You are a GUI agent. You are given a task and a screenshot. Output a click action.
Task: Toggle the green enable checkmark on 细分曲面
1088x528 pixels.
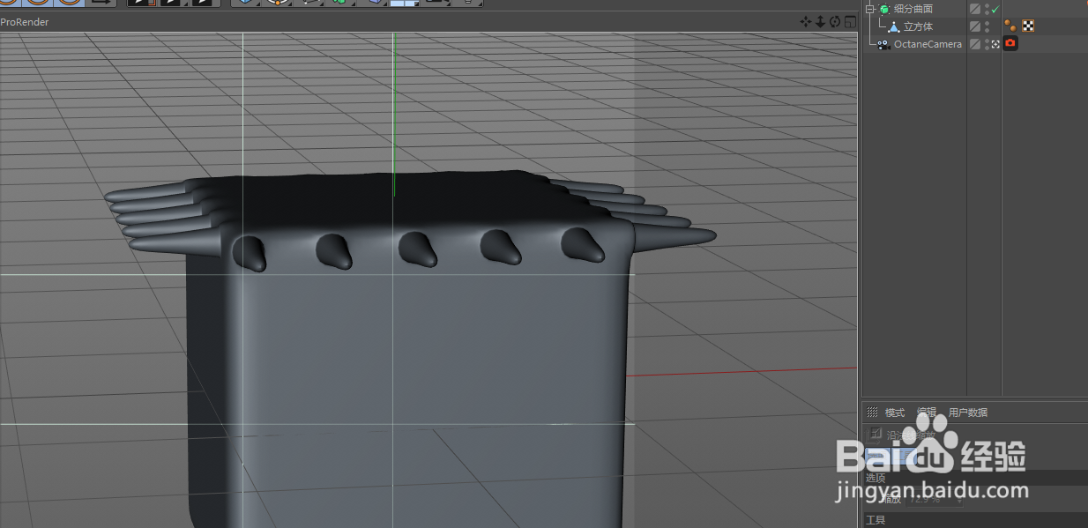tap(996, 8)
